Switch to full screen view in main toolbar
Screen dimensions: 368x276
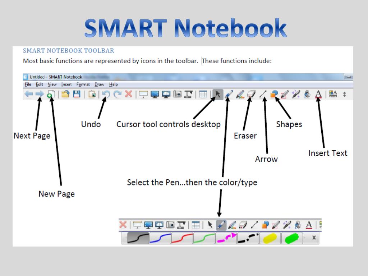point(155,95)
